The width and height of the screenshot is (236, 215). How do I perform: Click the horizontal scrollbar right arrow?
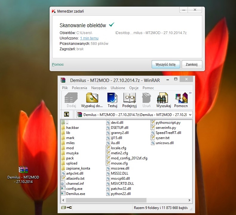(189, 200)
